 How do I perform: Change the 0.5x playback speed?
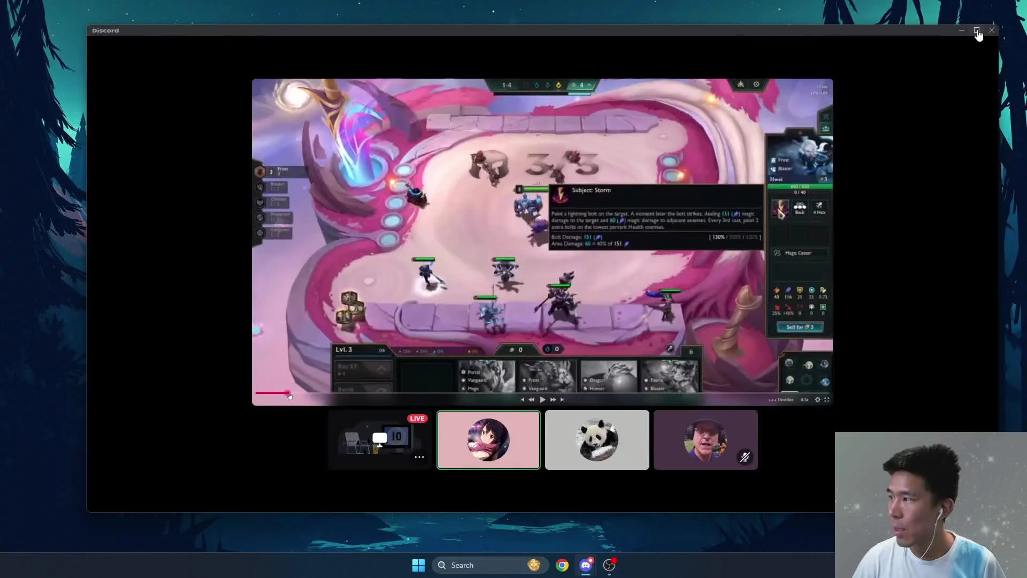tap(804, 400)
